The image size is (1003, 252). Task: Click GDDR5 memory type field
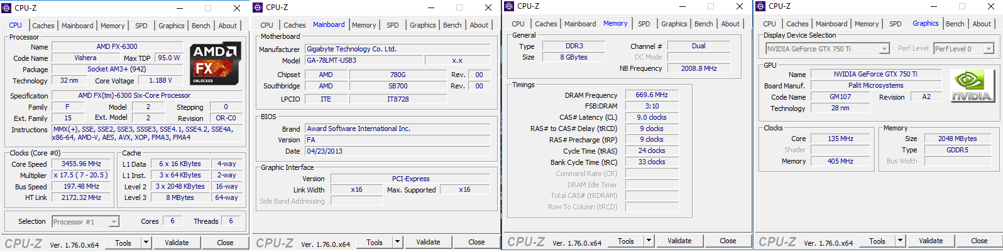pos(957,150)
